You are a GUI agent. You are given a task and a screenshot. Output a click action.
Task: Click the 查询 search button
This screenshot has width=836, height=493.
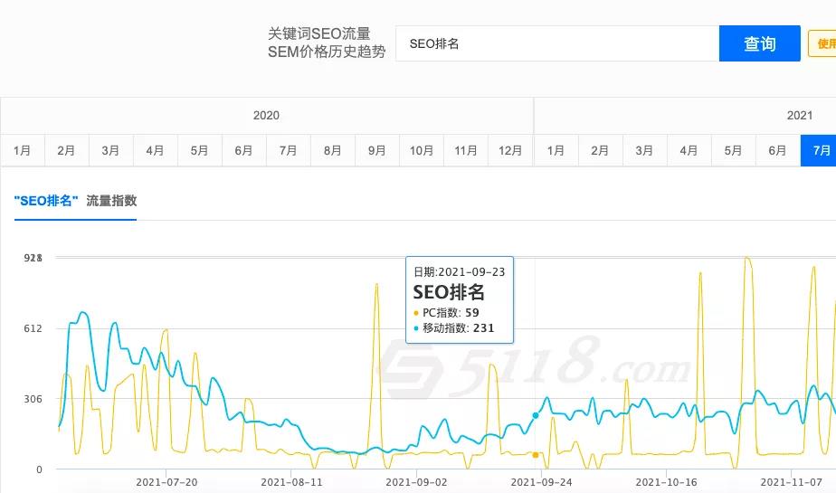[x=759, y=43]
